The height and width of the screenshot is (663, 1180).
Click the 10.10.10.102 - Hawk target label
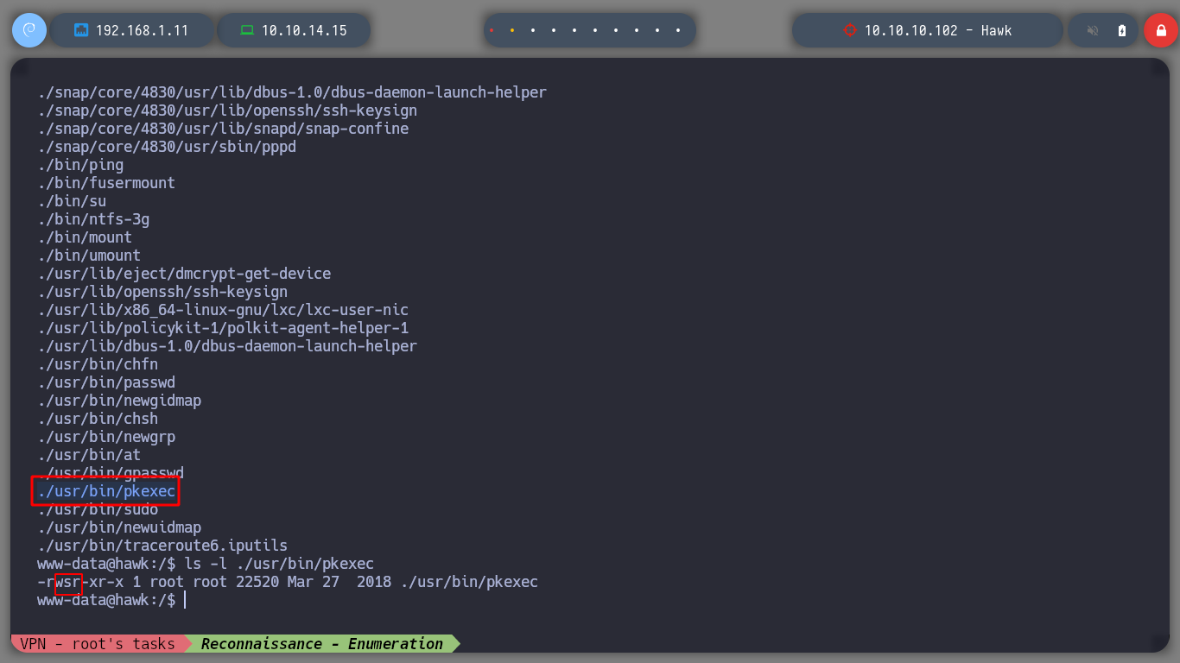click(938, 30)
